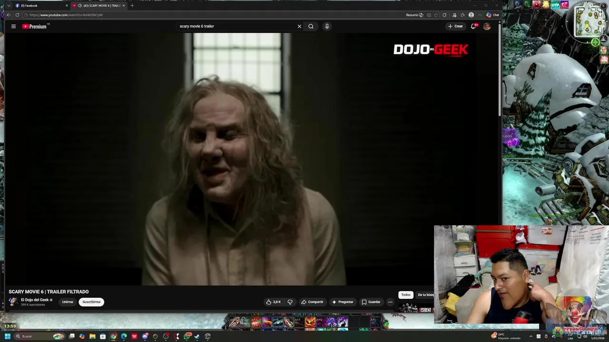Image resolution: width=609 pixels, height=342 pixels.
Task: Open browser extensions icon
Action: tap(444, 15)
